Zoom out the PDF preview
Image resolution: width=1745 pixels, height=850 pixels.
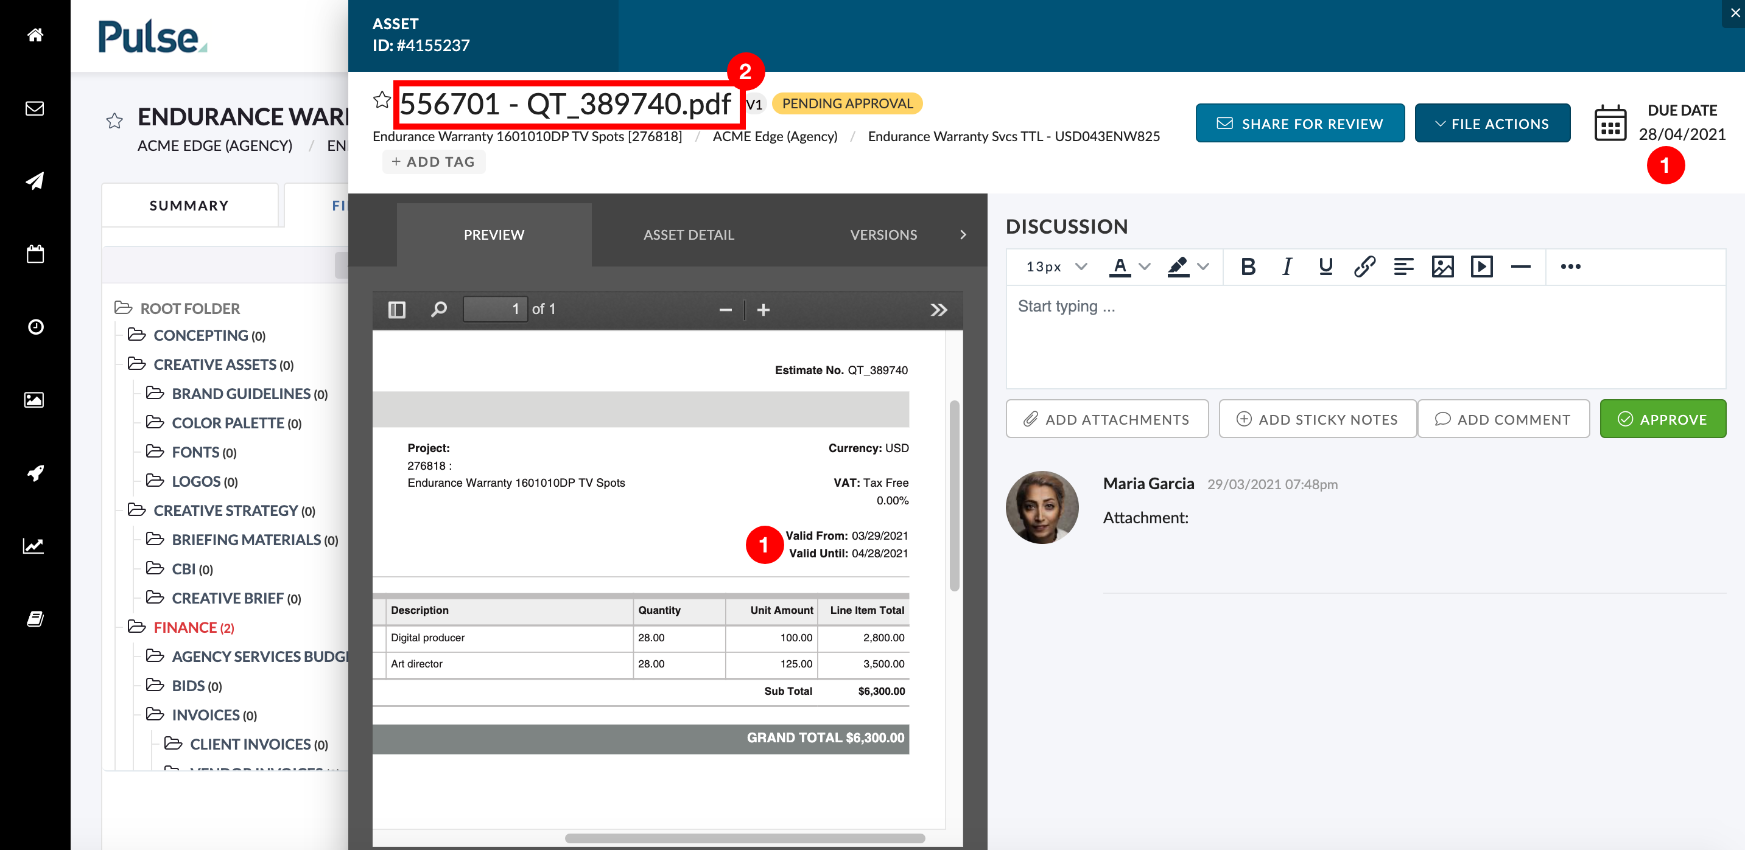tap(726, 310)
